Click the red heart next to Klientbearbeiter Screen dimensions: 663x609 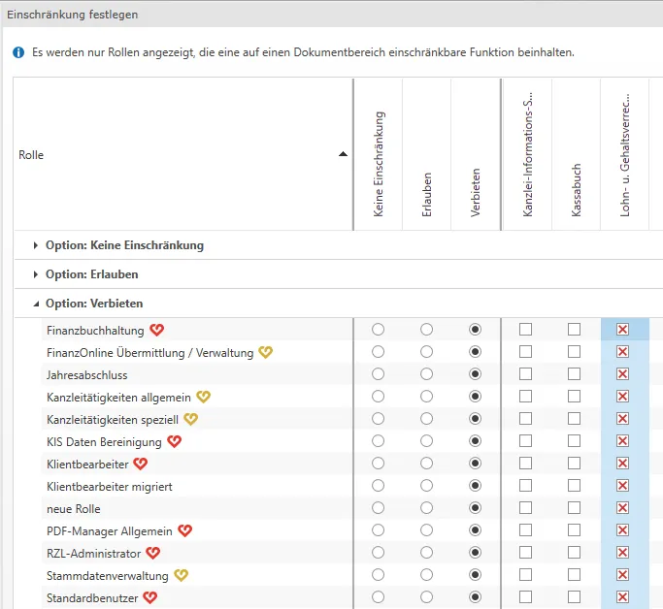pos(141,465)
